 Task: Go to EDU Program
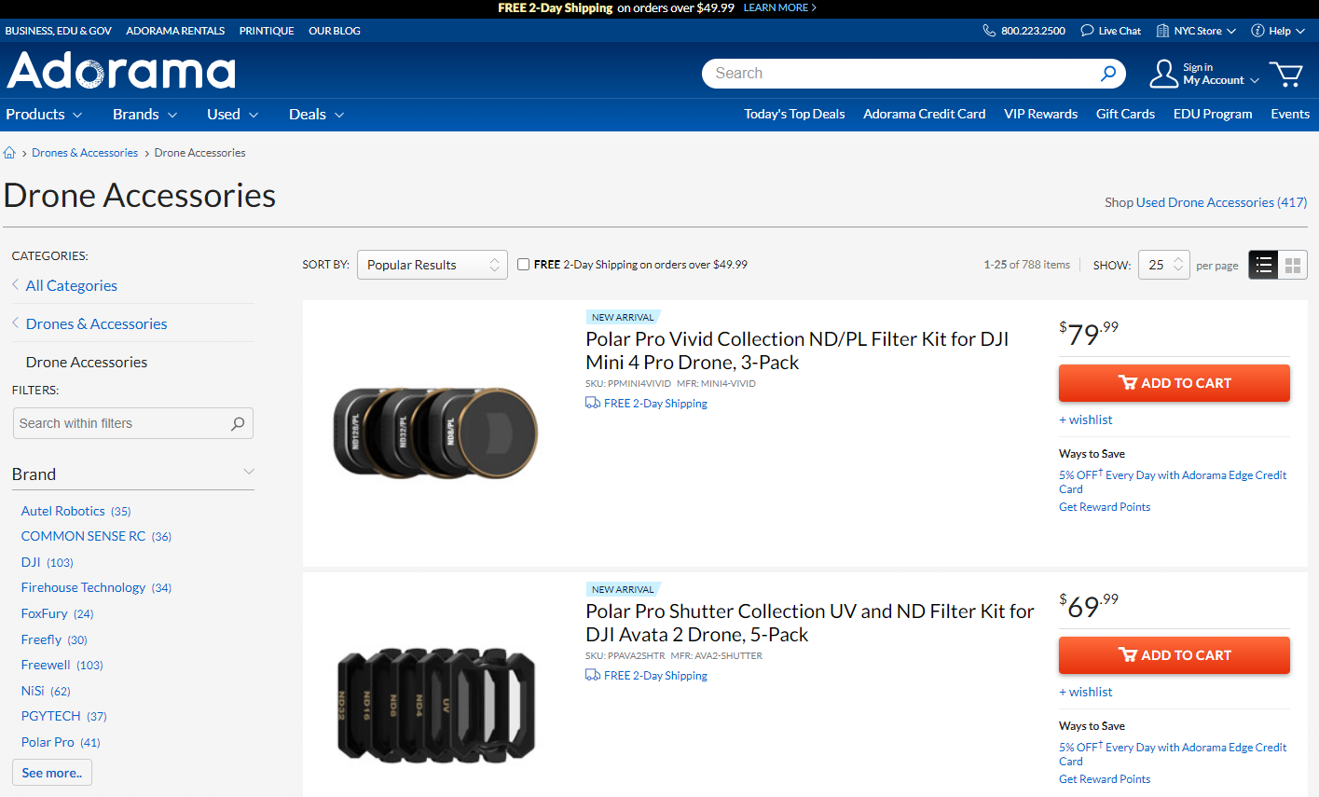pyautogui.click(x=1213, y=114)
